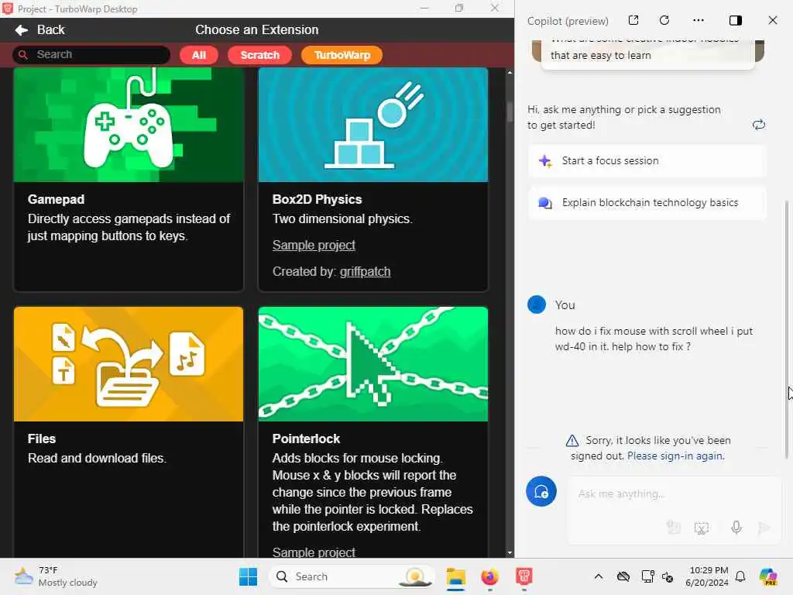Image resolution: width=793 pixels, height=595 pixels.
Task: Click the display network tray icon
Action: 647,576
